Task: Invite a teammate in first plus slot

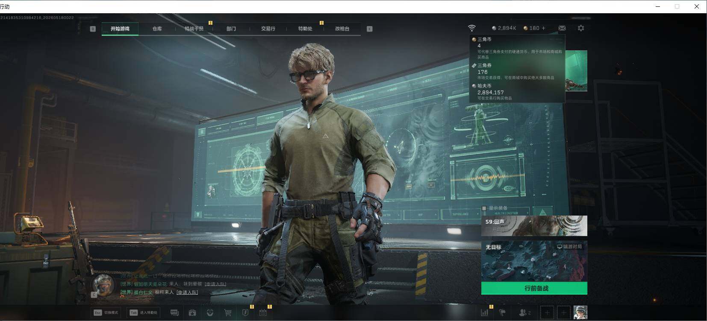Action: [547, 312]
